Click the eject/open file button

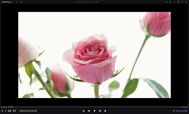click(x=84, y=111)
